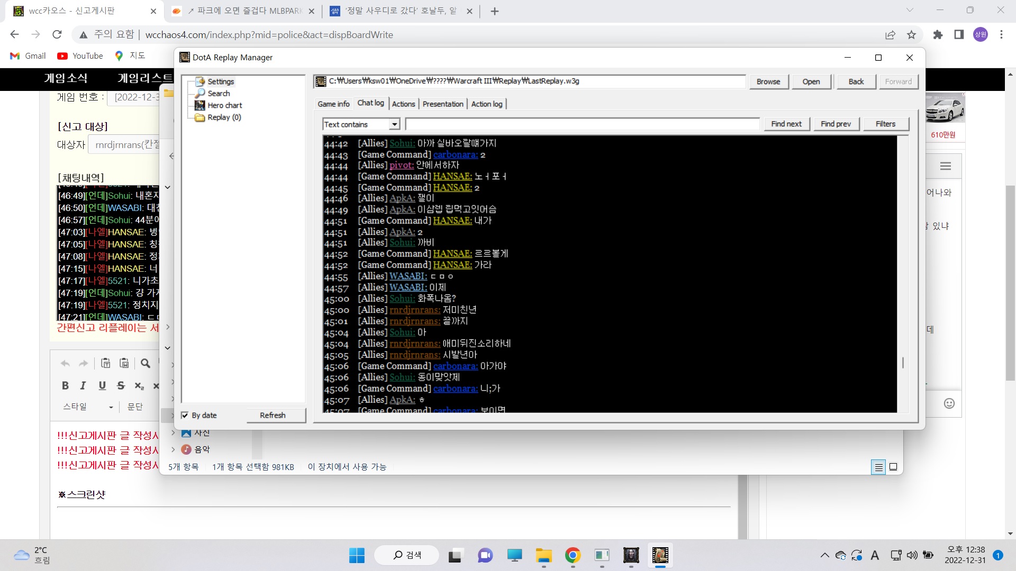Click the Bold formatting icon in web editor
The width and height of the screenshot is (1016, 571).
click(x=65, y=385)
